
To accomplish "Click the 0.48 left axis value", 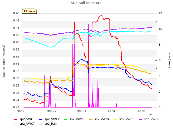I will (16, 13).
